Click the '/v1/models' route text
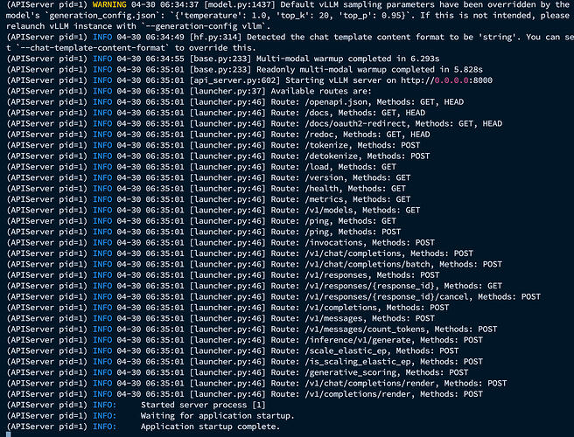This screenshot has width=574, height=437. click(x=329, y=211)
